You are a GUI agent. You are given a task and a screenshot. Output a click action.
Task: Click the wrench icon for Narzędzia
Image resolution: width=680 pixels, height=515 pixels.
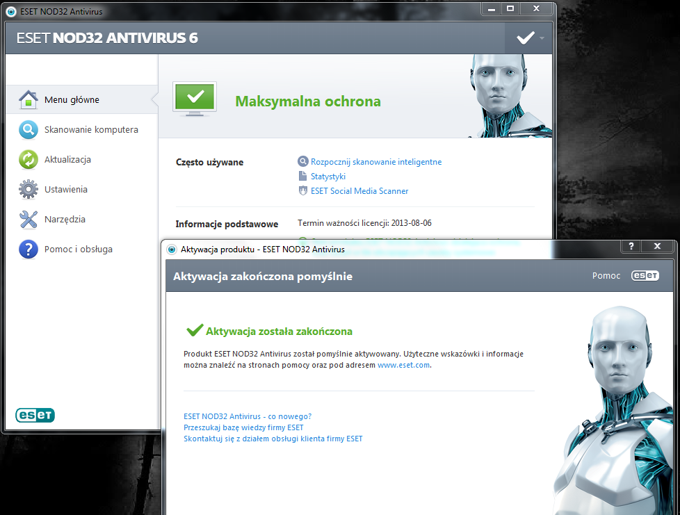point(29,220)
